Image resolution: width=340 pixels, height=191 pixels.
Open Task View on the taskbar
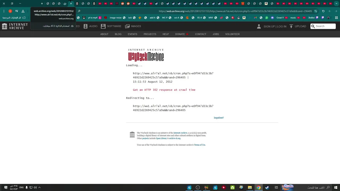276,188
